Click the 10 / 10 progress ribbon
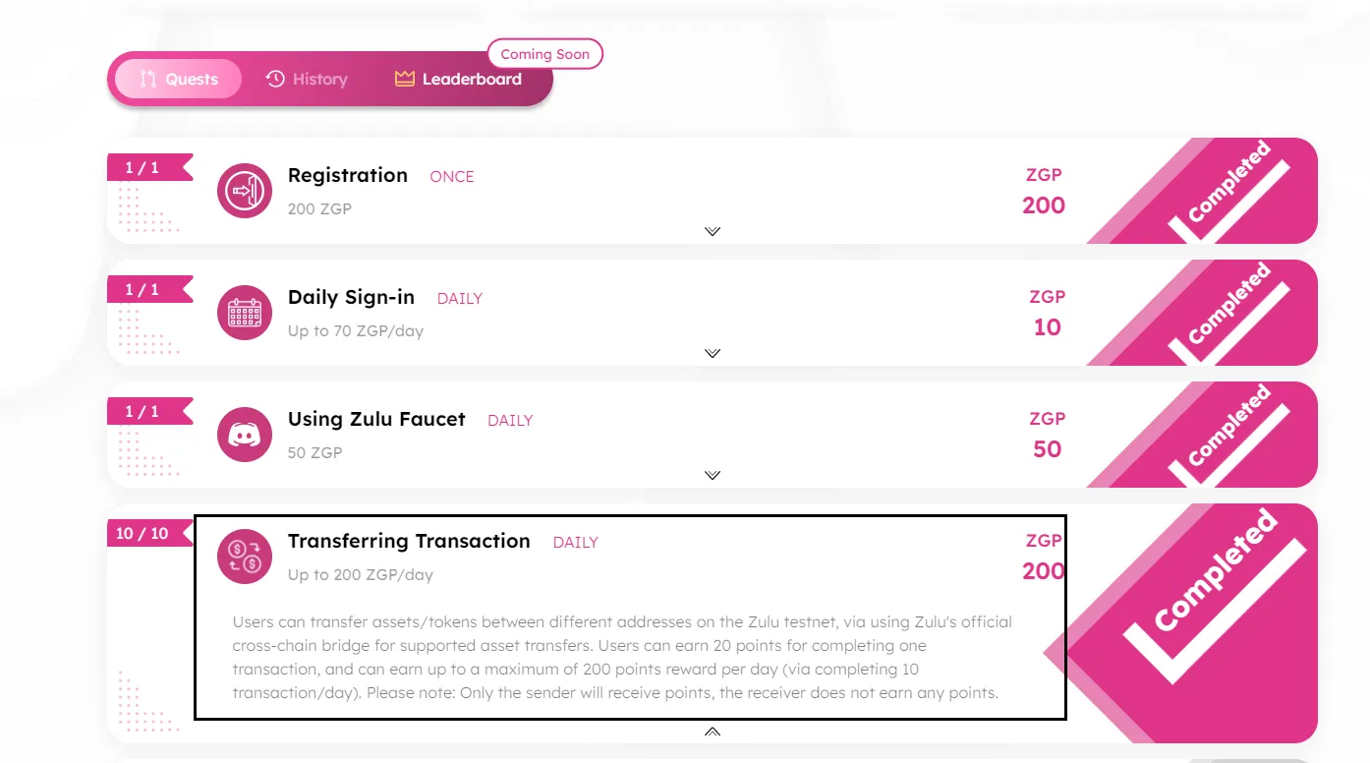1370x763 pixels. 143,533
